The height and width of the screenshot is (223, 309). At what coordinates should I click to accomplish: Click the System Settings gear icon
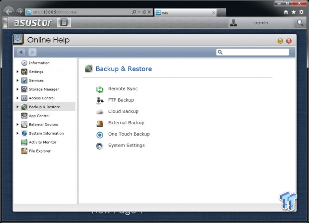(100, 146)
